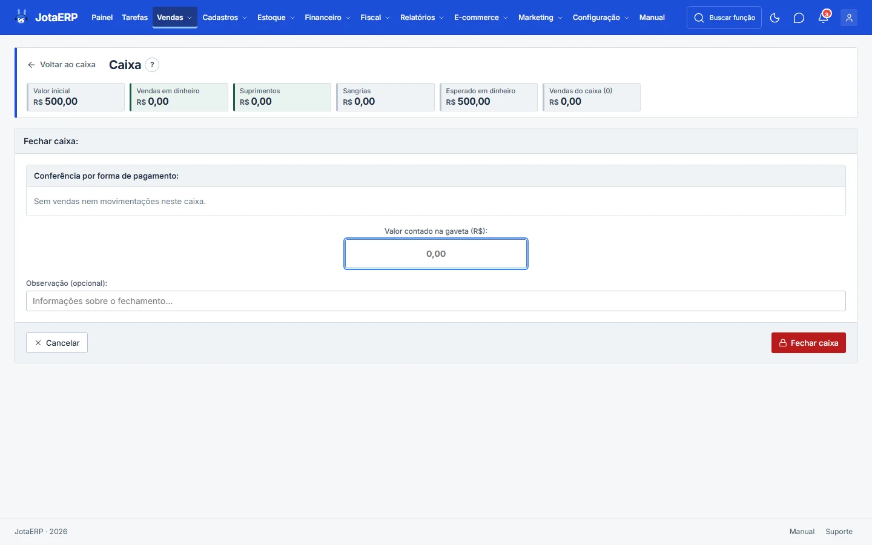Open the chat bubble icon
The height and width of the screenshot is (545, 872).
click(x=799, y=18)
